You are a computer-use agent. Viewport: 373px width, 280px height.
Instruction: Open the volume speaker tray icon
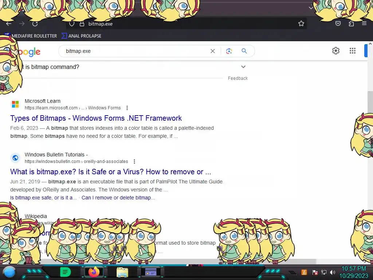click(x=333, y=272)
